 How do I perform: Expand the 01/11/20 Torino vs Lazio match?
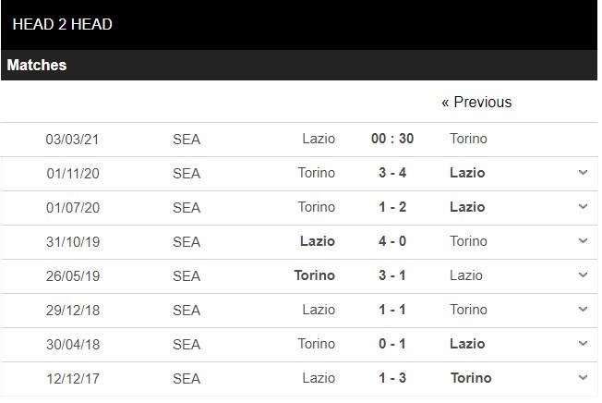tap(583, 173)
